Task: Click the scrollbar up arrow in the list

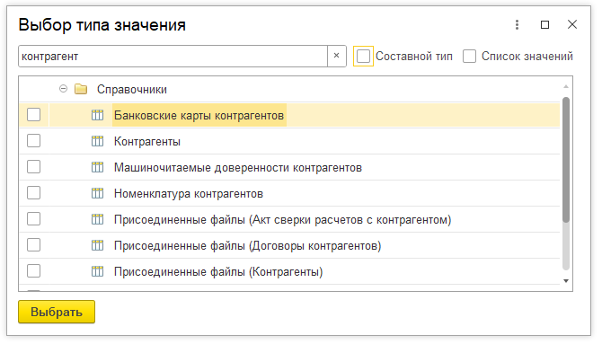Action: [566, 87]
